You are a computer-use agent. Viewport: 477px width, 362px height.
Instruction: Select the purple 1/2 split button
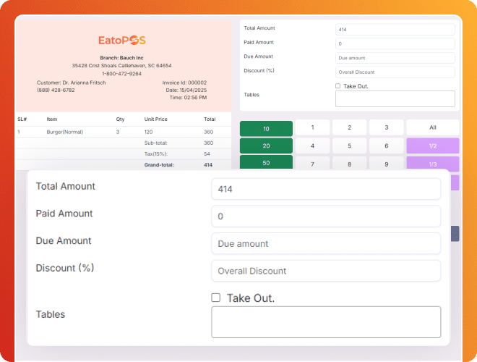(x=432, y=146)
